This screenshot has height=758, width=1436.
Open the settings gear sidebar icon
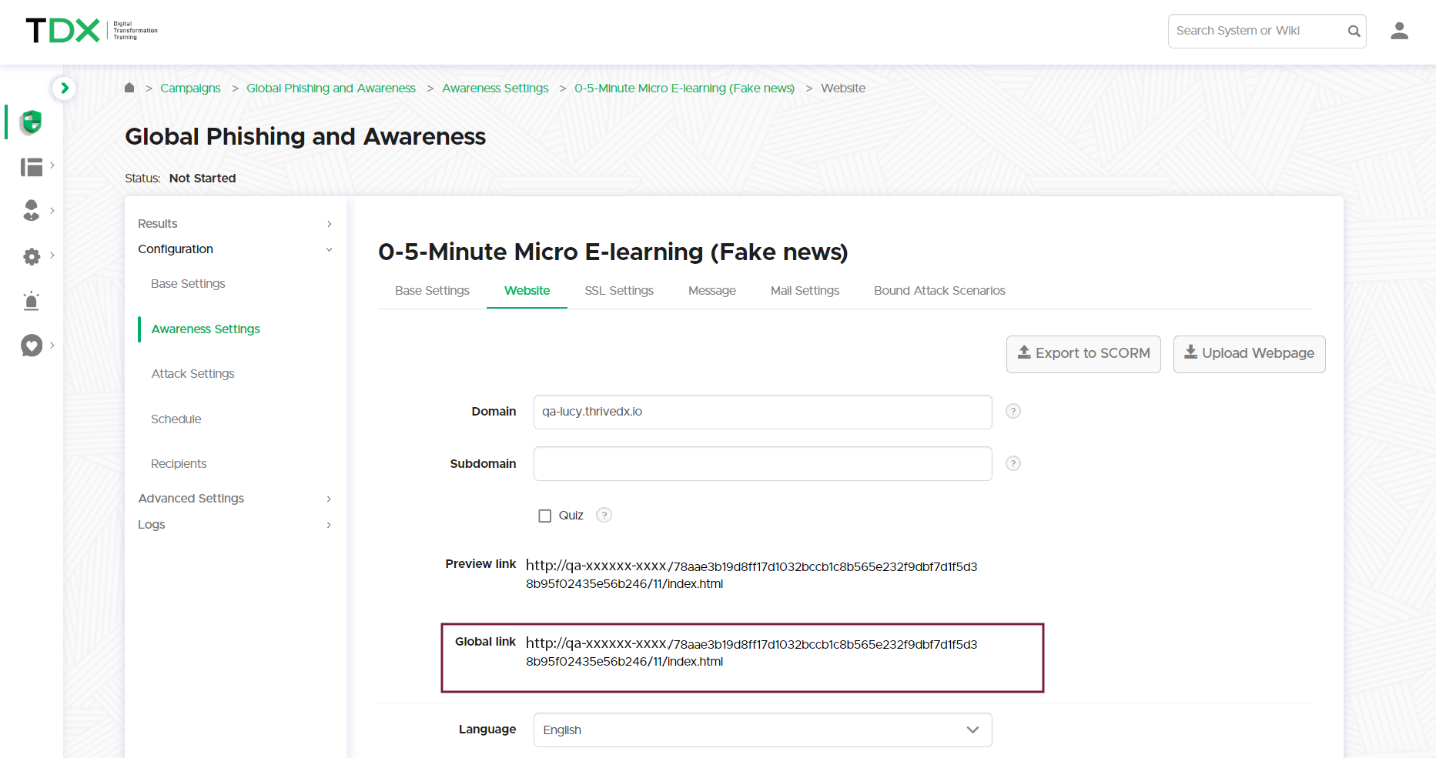click(32, 256)
